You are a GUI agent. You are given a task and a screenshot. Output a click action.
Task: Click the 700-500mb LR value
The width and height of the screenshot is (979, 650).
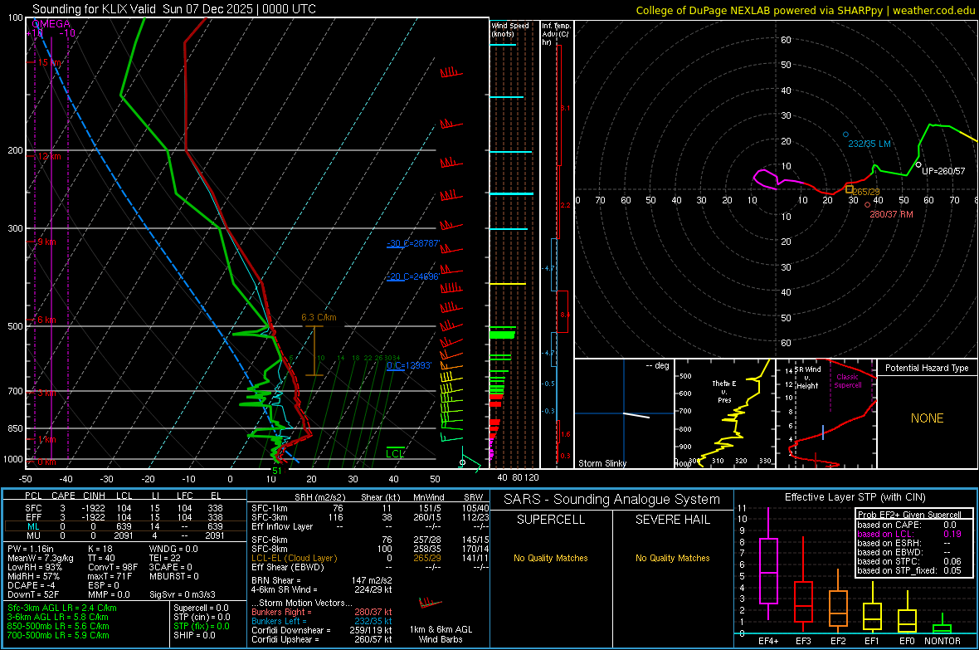coord(58,635)
